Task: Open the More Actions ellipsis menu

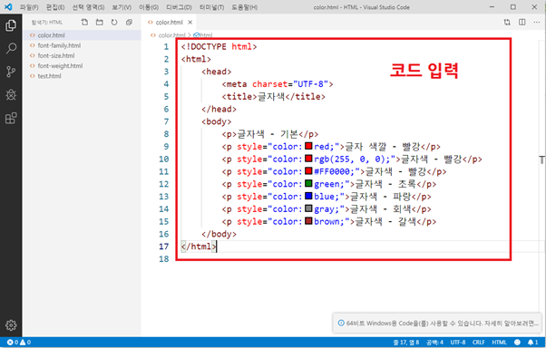Action: tap(537, 23)
